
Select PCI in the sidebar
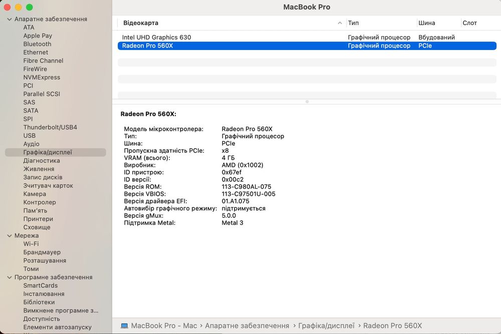pyautogui.click(x=28, y=86)
